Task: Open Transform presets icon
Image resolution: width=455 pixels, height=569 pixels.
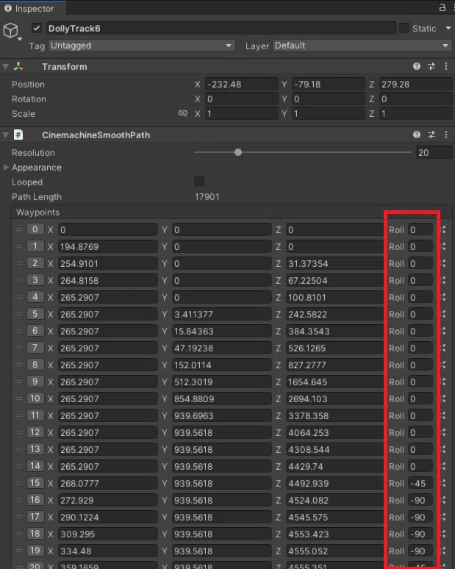Action: 431,66
